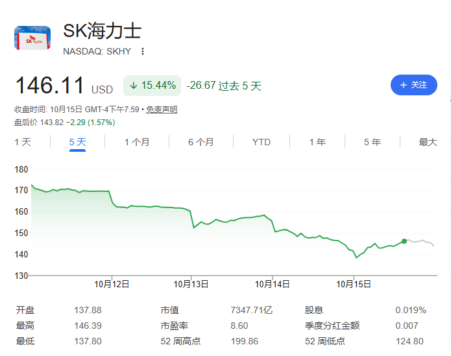
Task: Switch to the 1 天 tab
Action: [23, 142]
